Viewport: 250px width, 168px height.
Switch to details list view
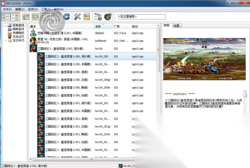coord(45,17)
